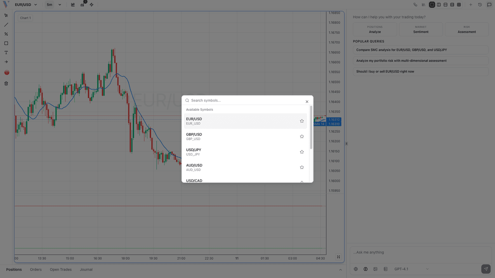Open the emoji marker tool
Viewport: 495px width, 278px height.
click(x=6, y=72)
